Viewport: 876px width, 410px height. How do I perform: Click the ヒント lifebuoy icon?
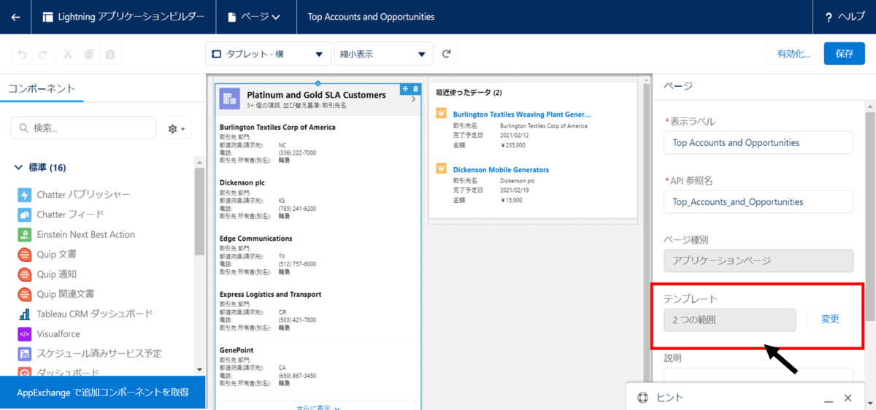point(643,398)
